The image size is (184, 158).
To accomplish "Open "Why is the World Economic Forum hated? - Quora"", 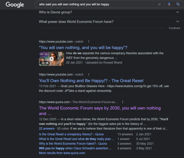I will [73, 144].
